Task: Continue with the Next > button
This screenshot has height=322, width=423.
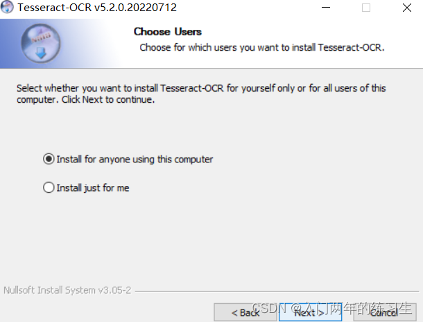Action: [x=310, y=312]
